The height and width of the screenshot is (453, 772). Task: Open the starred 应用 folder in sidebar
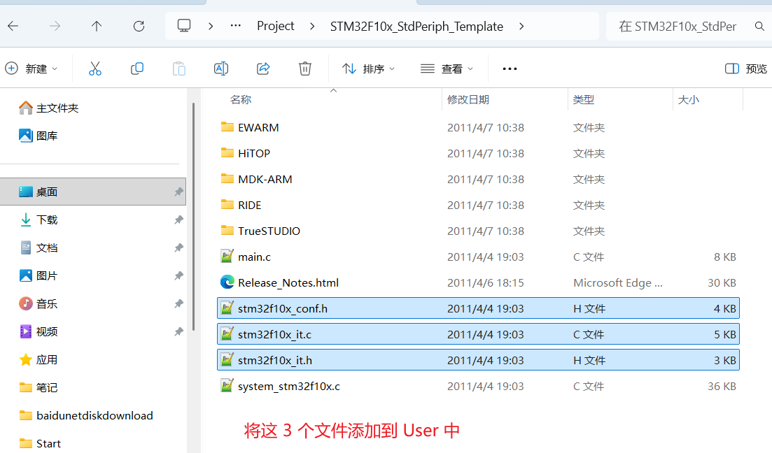pyautogui.click(x=38, y=360)
